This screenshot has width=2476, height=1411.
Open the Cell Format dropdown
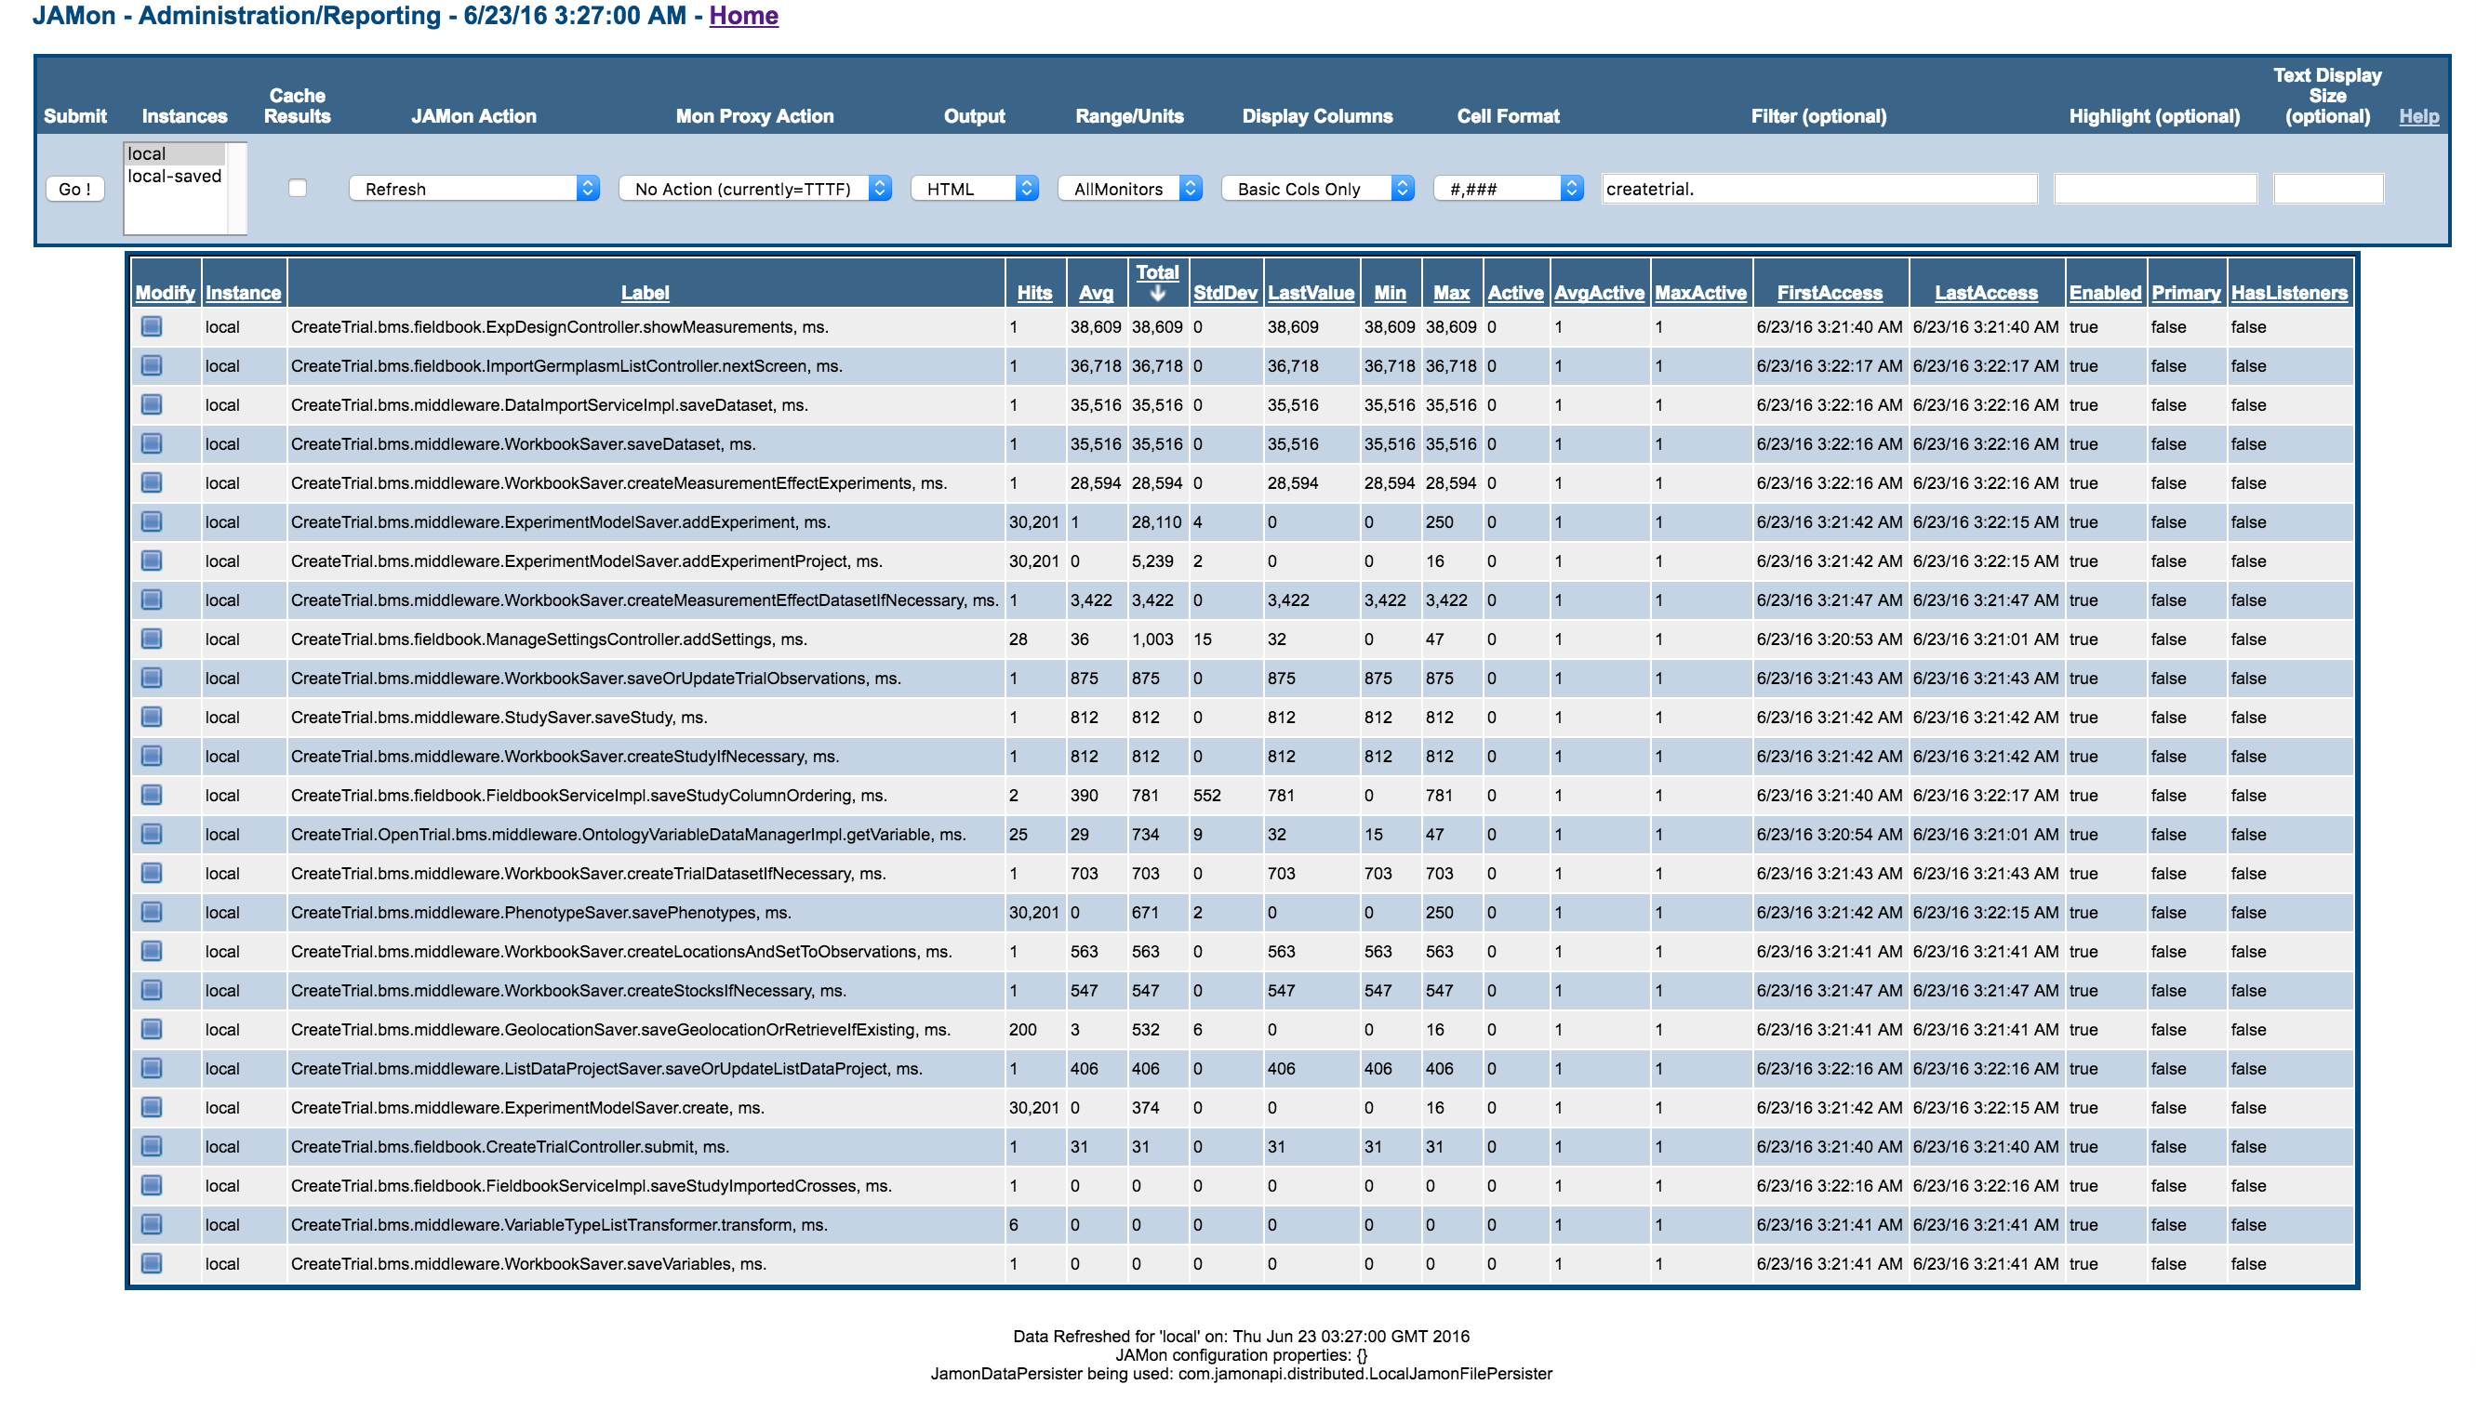coord(1508,188)
